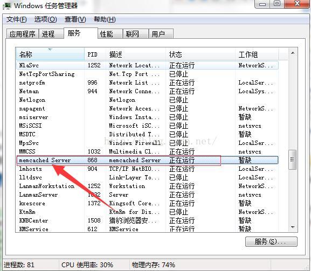
Task: Select the Netlogon service name
Action: click(32, 100)
